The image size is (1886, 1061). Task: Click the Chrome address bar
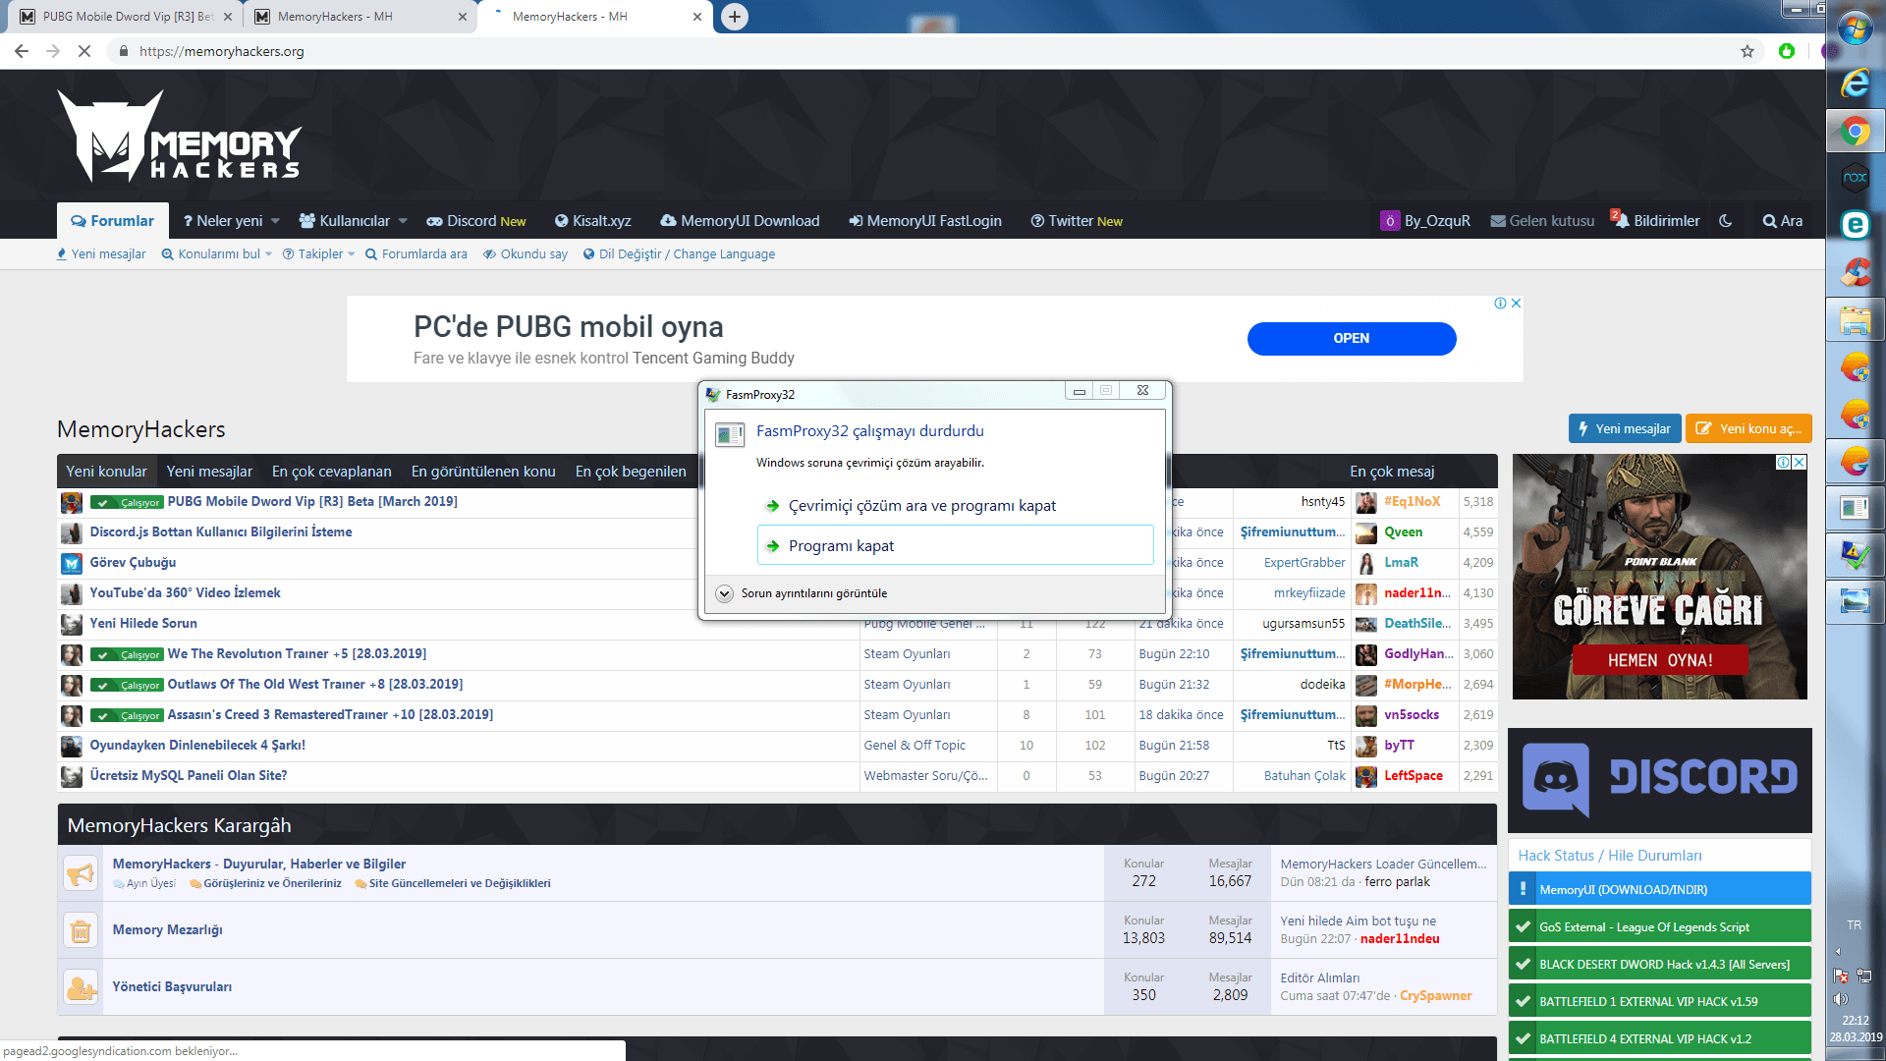click(923, 51)
